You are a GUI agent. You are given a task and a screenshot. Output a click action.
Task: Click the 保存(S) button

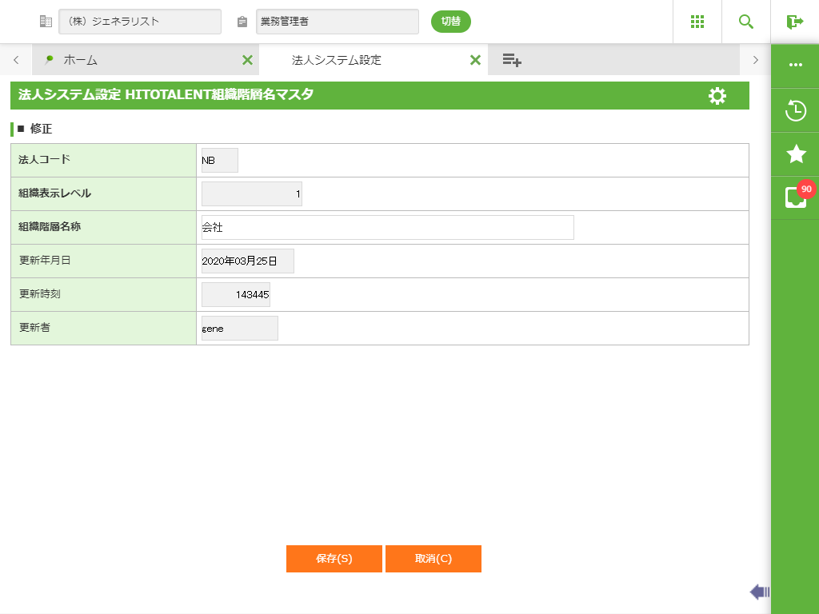point(334,559)
